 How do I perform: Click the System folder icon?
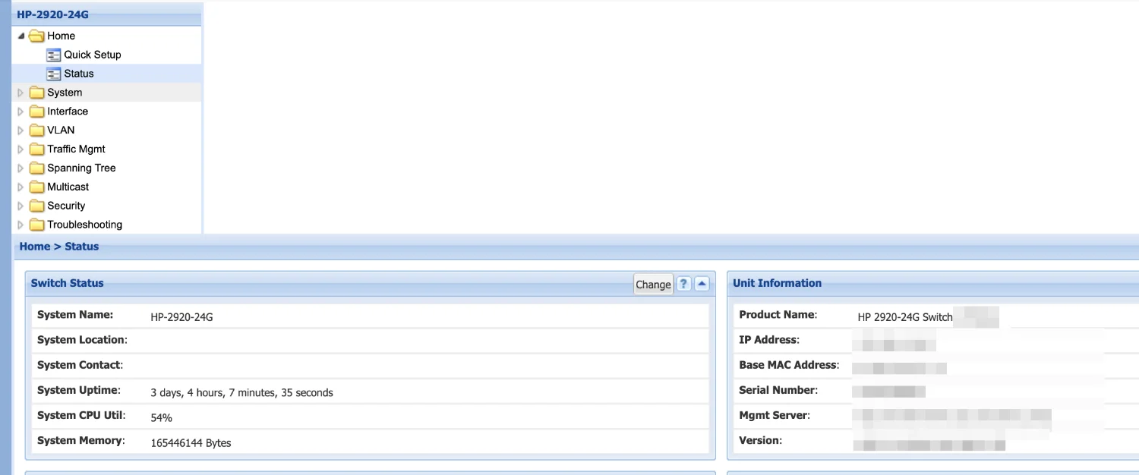tap(36, 93)
